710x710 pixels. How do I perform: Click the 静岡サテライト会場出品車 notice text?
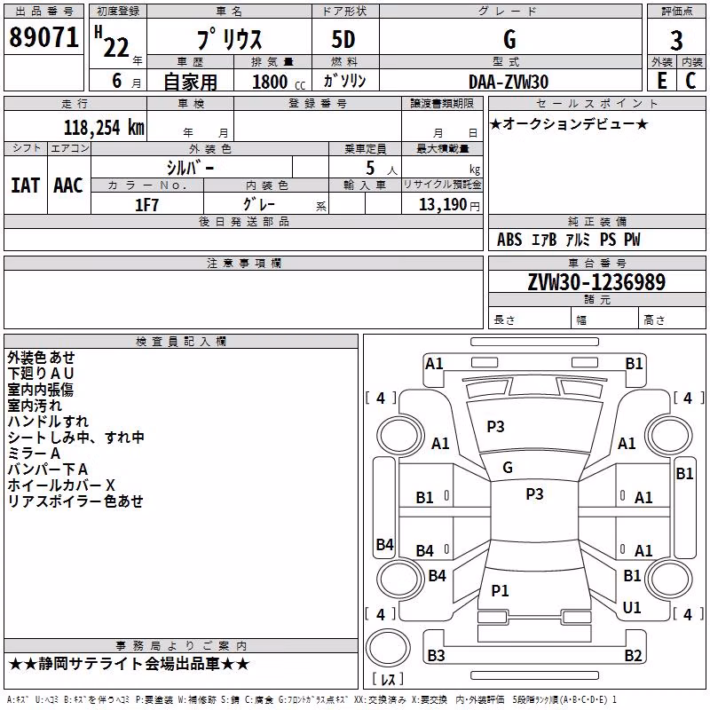[x=129, y=664]
